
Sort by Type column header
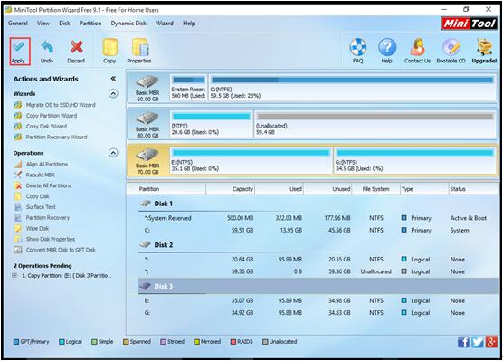pos(424,189)
